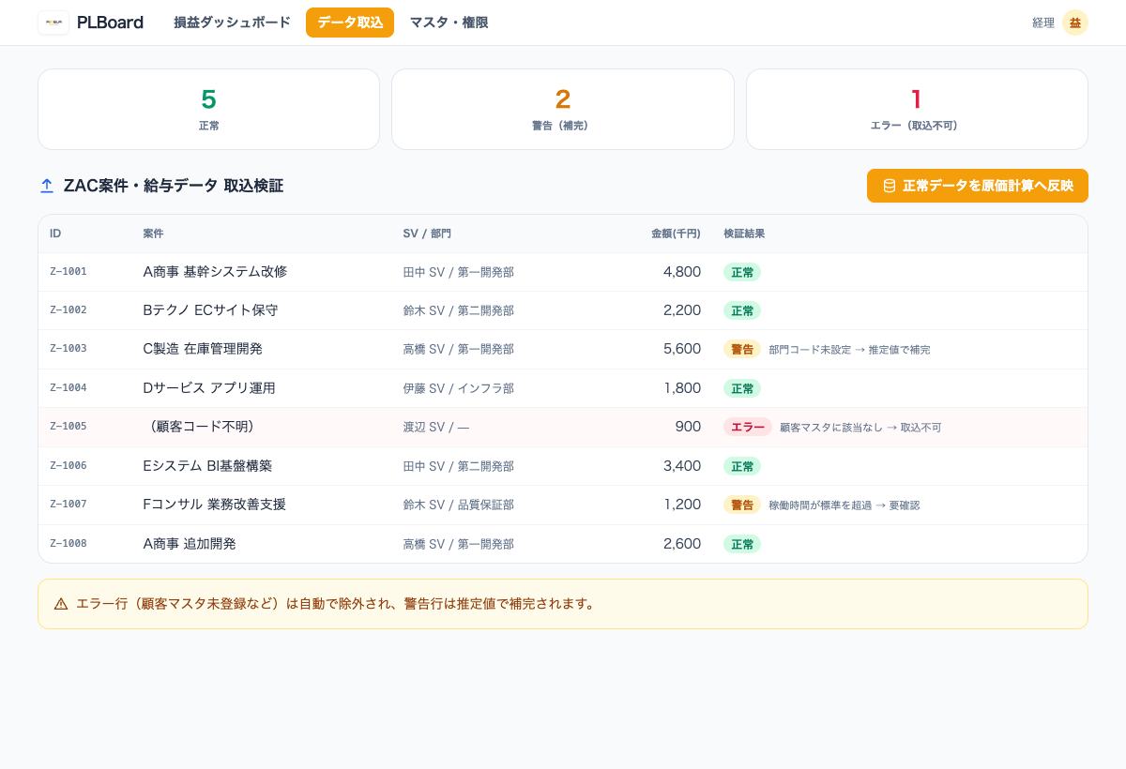Click 正常データを原価計算へ反映 button

point(978,186)
